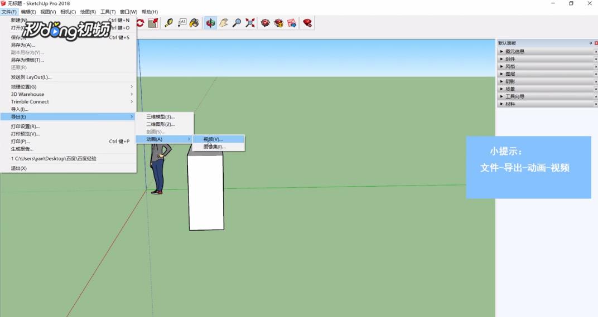Expand the 图元信息 panel
Screen dimensions: 598x317
click(501, 51)
